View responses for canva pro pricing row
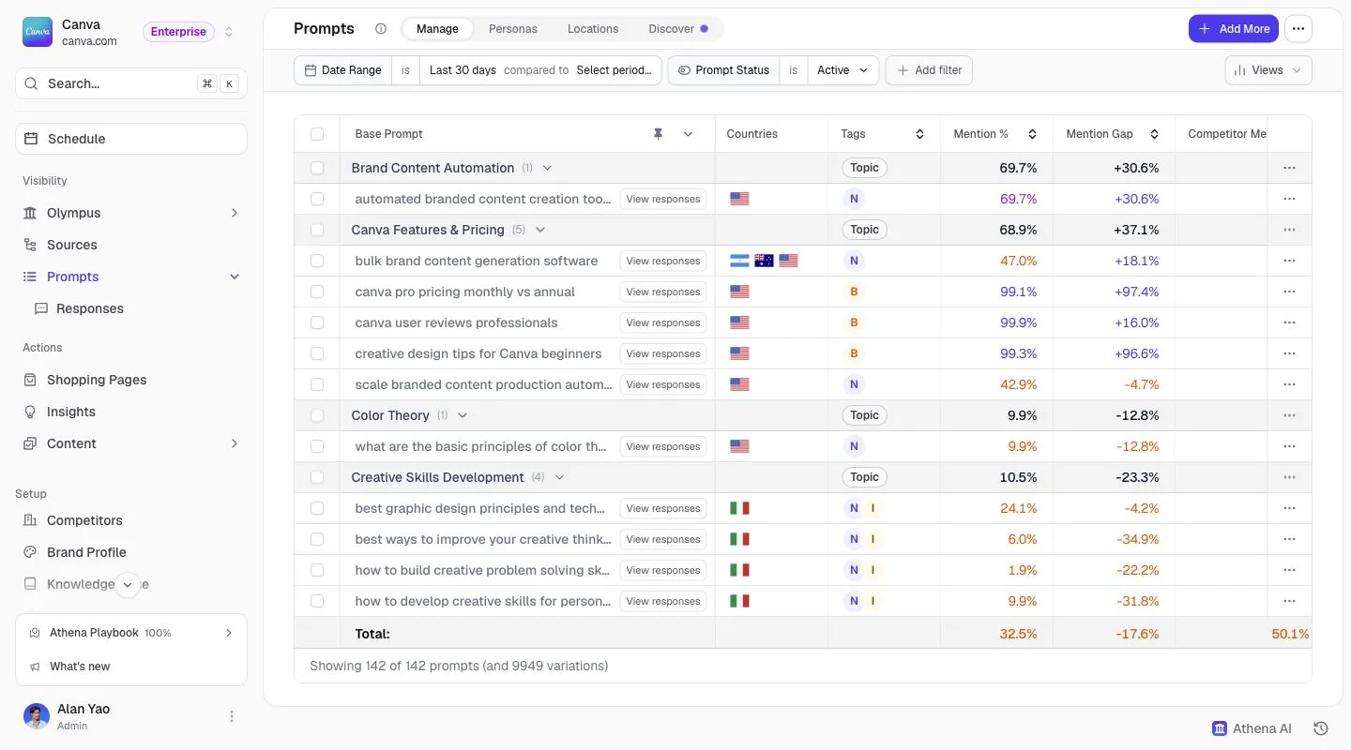This screenshot has width=1351, height=750. [663, 292]
